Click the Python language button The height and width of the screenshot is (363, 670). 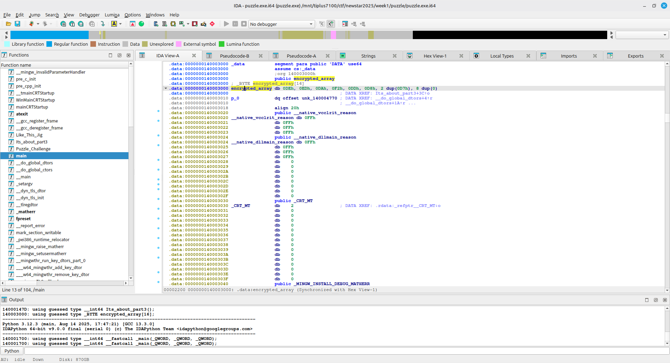[x=12, y=351]
